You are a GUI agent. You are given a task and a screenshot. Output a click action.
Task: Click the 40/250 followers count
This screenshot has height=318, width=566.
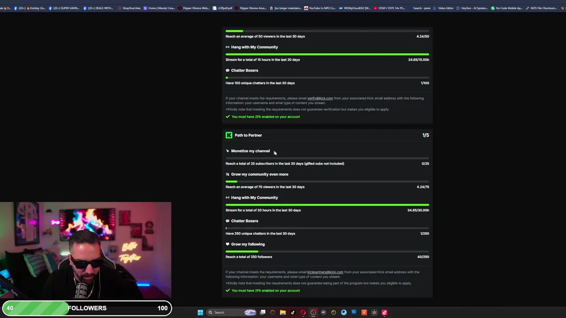point(423,257)
